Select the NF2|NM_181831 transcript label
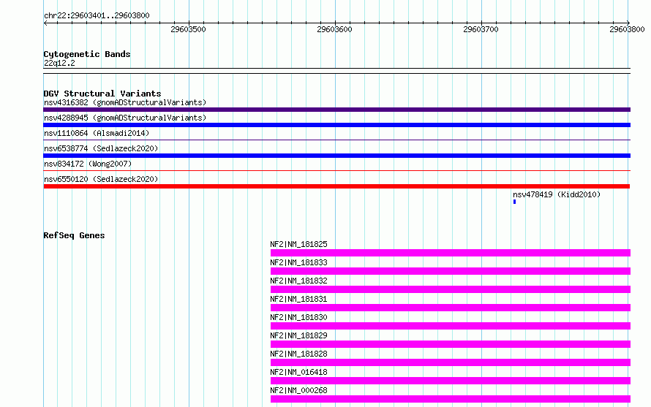 298,299
